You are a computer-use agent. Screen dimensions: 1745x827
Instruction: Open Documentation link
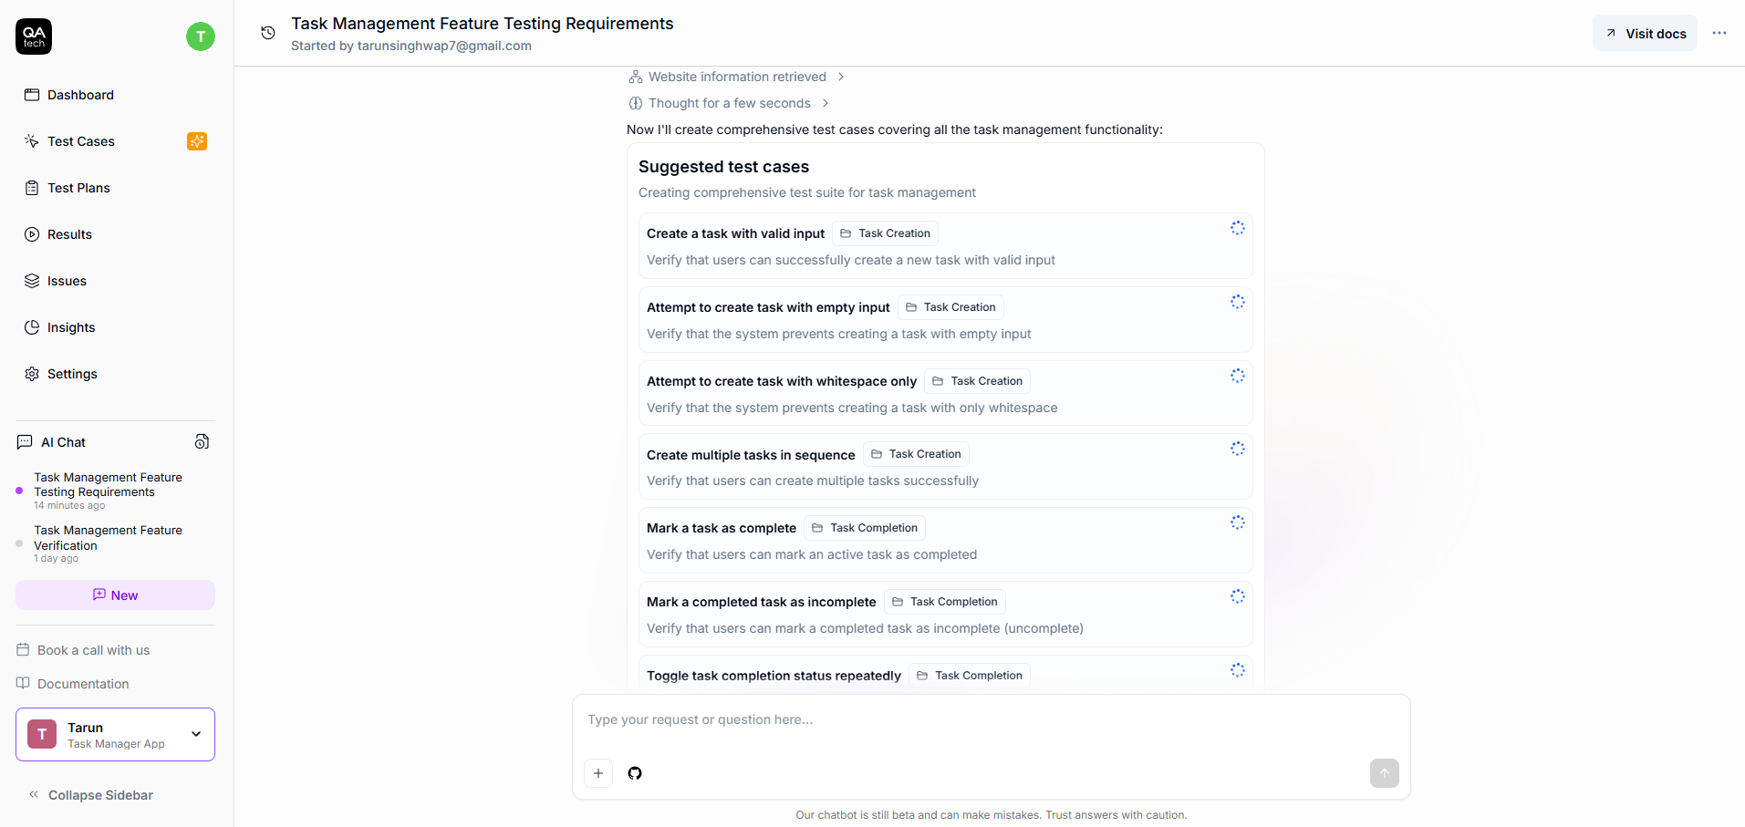tap(73, 684)
